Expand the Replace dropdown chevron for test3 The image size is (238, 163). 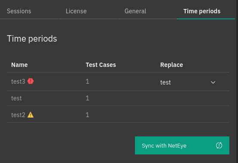(x=213, y=82)
